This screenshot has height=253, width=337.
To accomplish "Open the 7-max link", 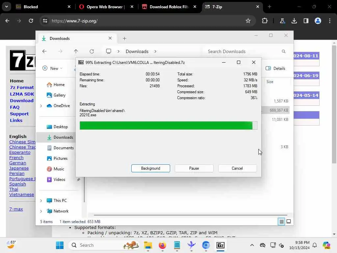I will pos(16,209).
